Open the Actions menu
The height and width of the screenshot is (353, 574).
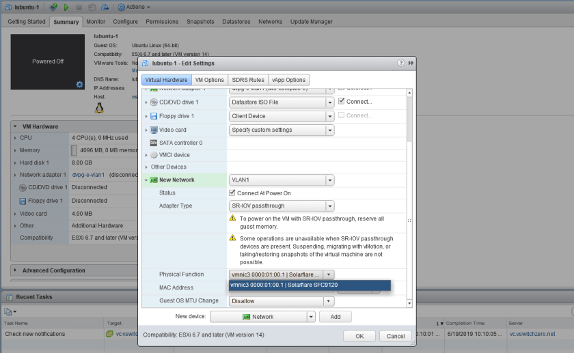pos(134,7)
